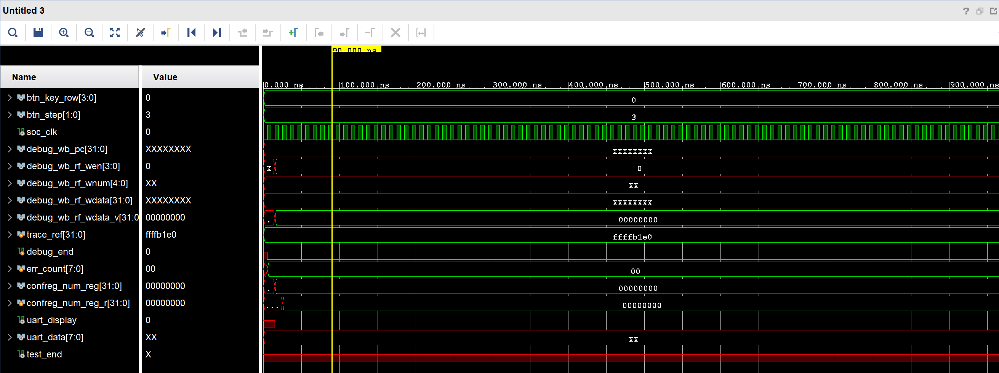Click XXXXXXXX value of debug_wb_pc
This screenshot has height=373, width=999.
click(168, 149)
